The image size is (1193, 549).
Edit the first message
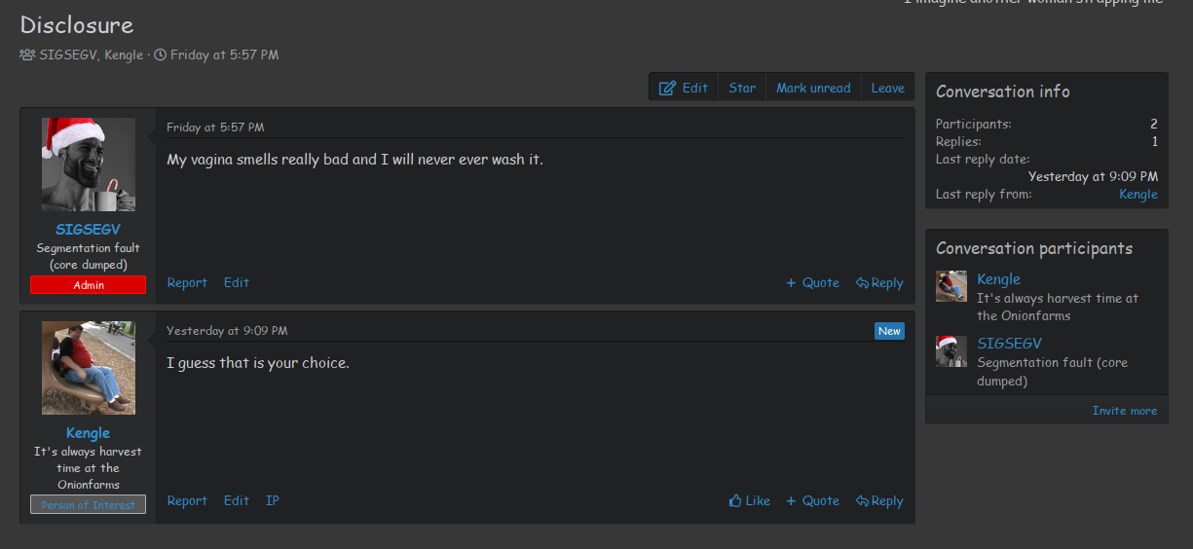coord(237,283)
